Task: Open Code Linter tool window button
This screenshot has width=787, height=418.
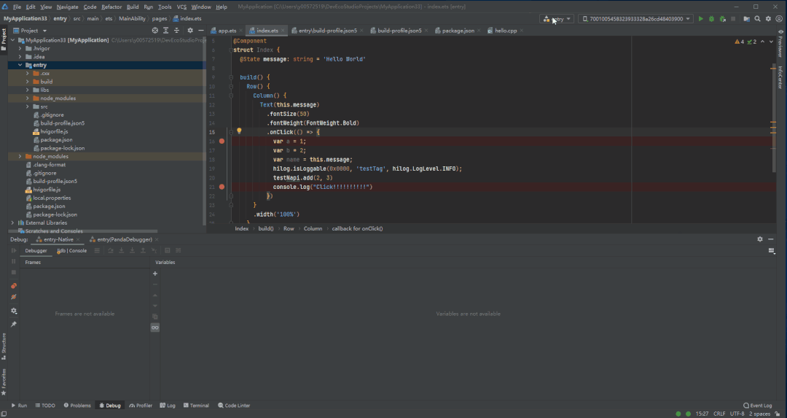Action: 234,406
